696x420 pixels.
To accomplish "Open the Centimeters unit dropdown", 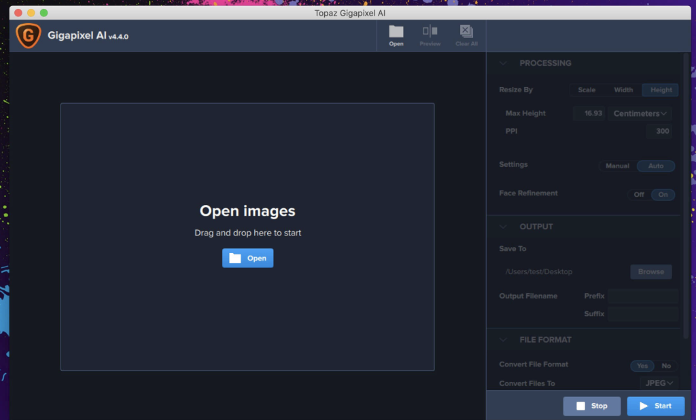I will (x=640, y=113).
